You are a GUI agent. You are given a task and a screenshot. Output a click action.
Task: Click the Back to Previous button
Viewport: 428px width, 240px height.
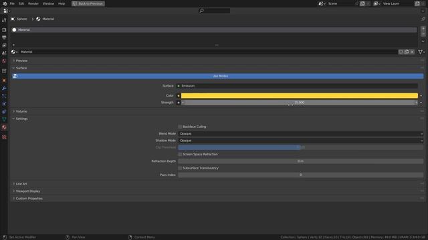[x=88, y=3]
